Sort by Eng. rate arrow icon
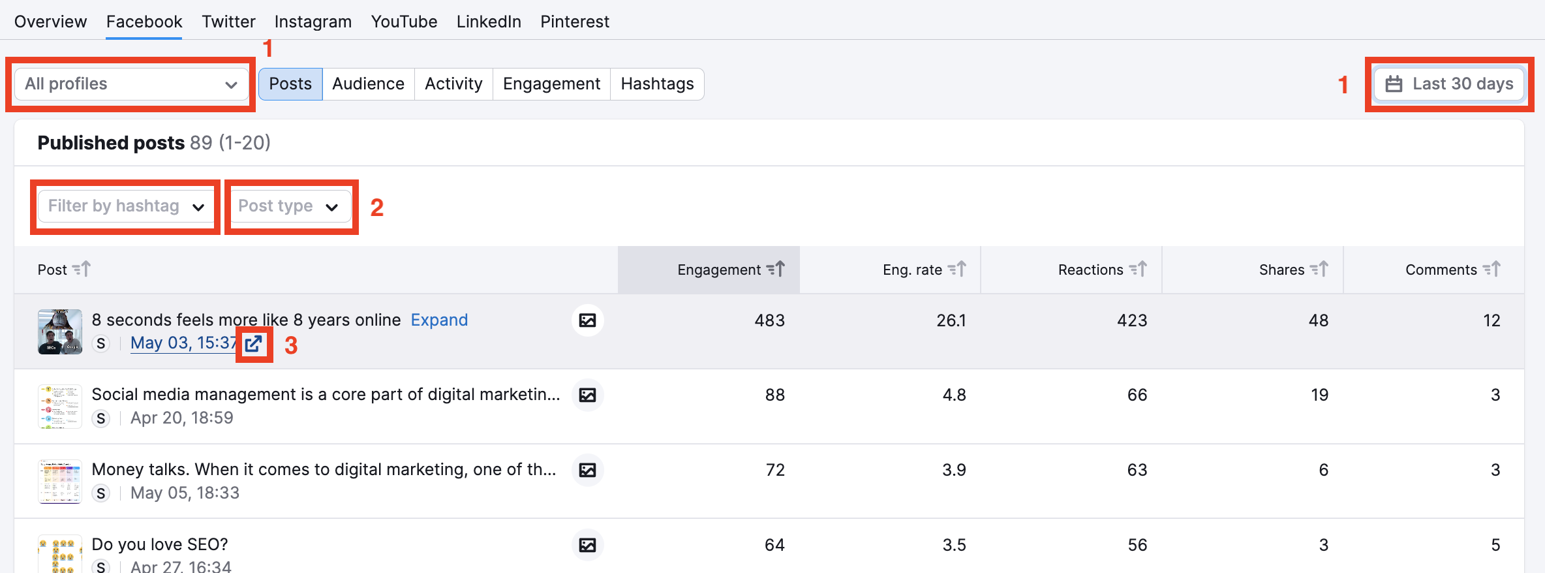This screenshot has height=573, width=1545. 956,270
